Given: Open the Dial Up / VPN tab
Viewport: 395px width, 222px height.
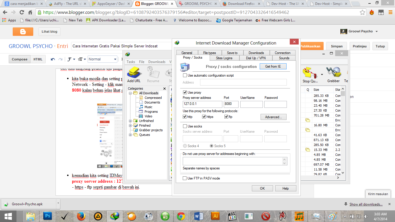Looking at the screenshot, I should [256, 58].
